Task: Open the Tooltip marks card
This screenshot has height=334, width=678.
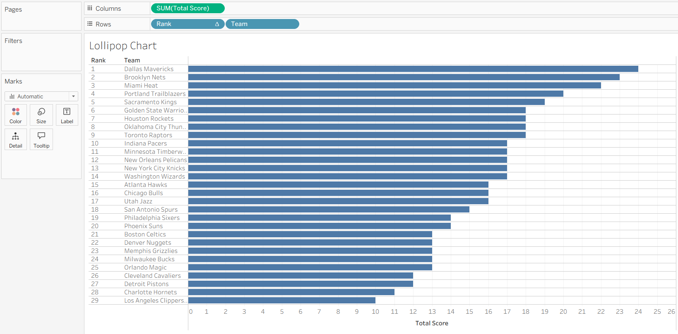Action: pyautogui.click(x=41, y=139)
